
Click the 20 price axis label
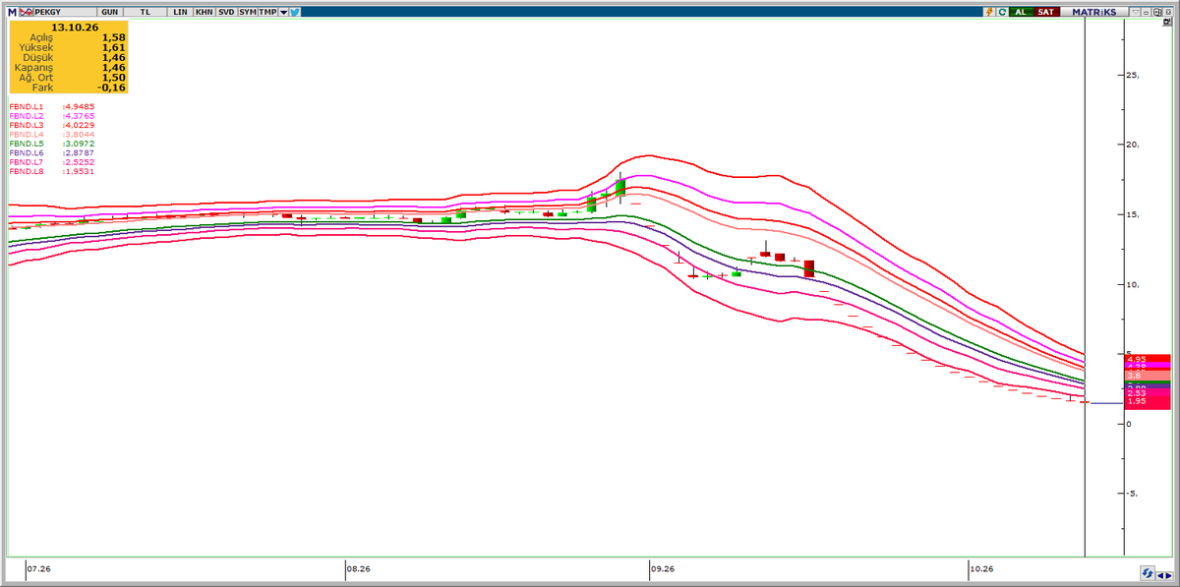[1132, 145]
